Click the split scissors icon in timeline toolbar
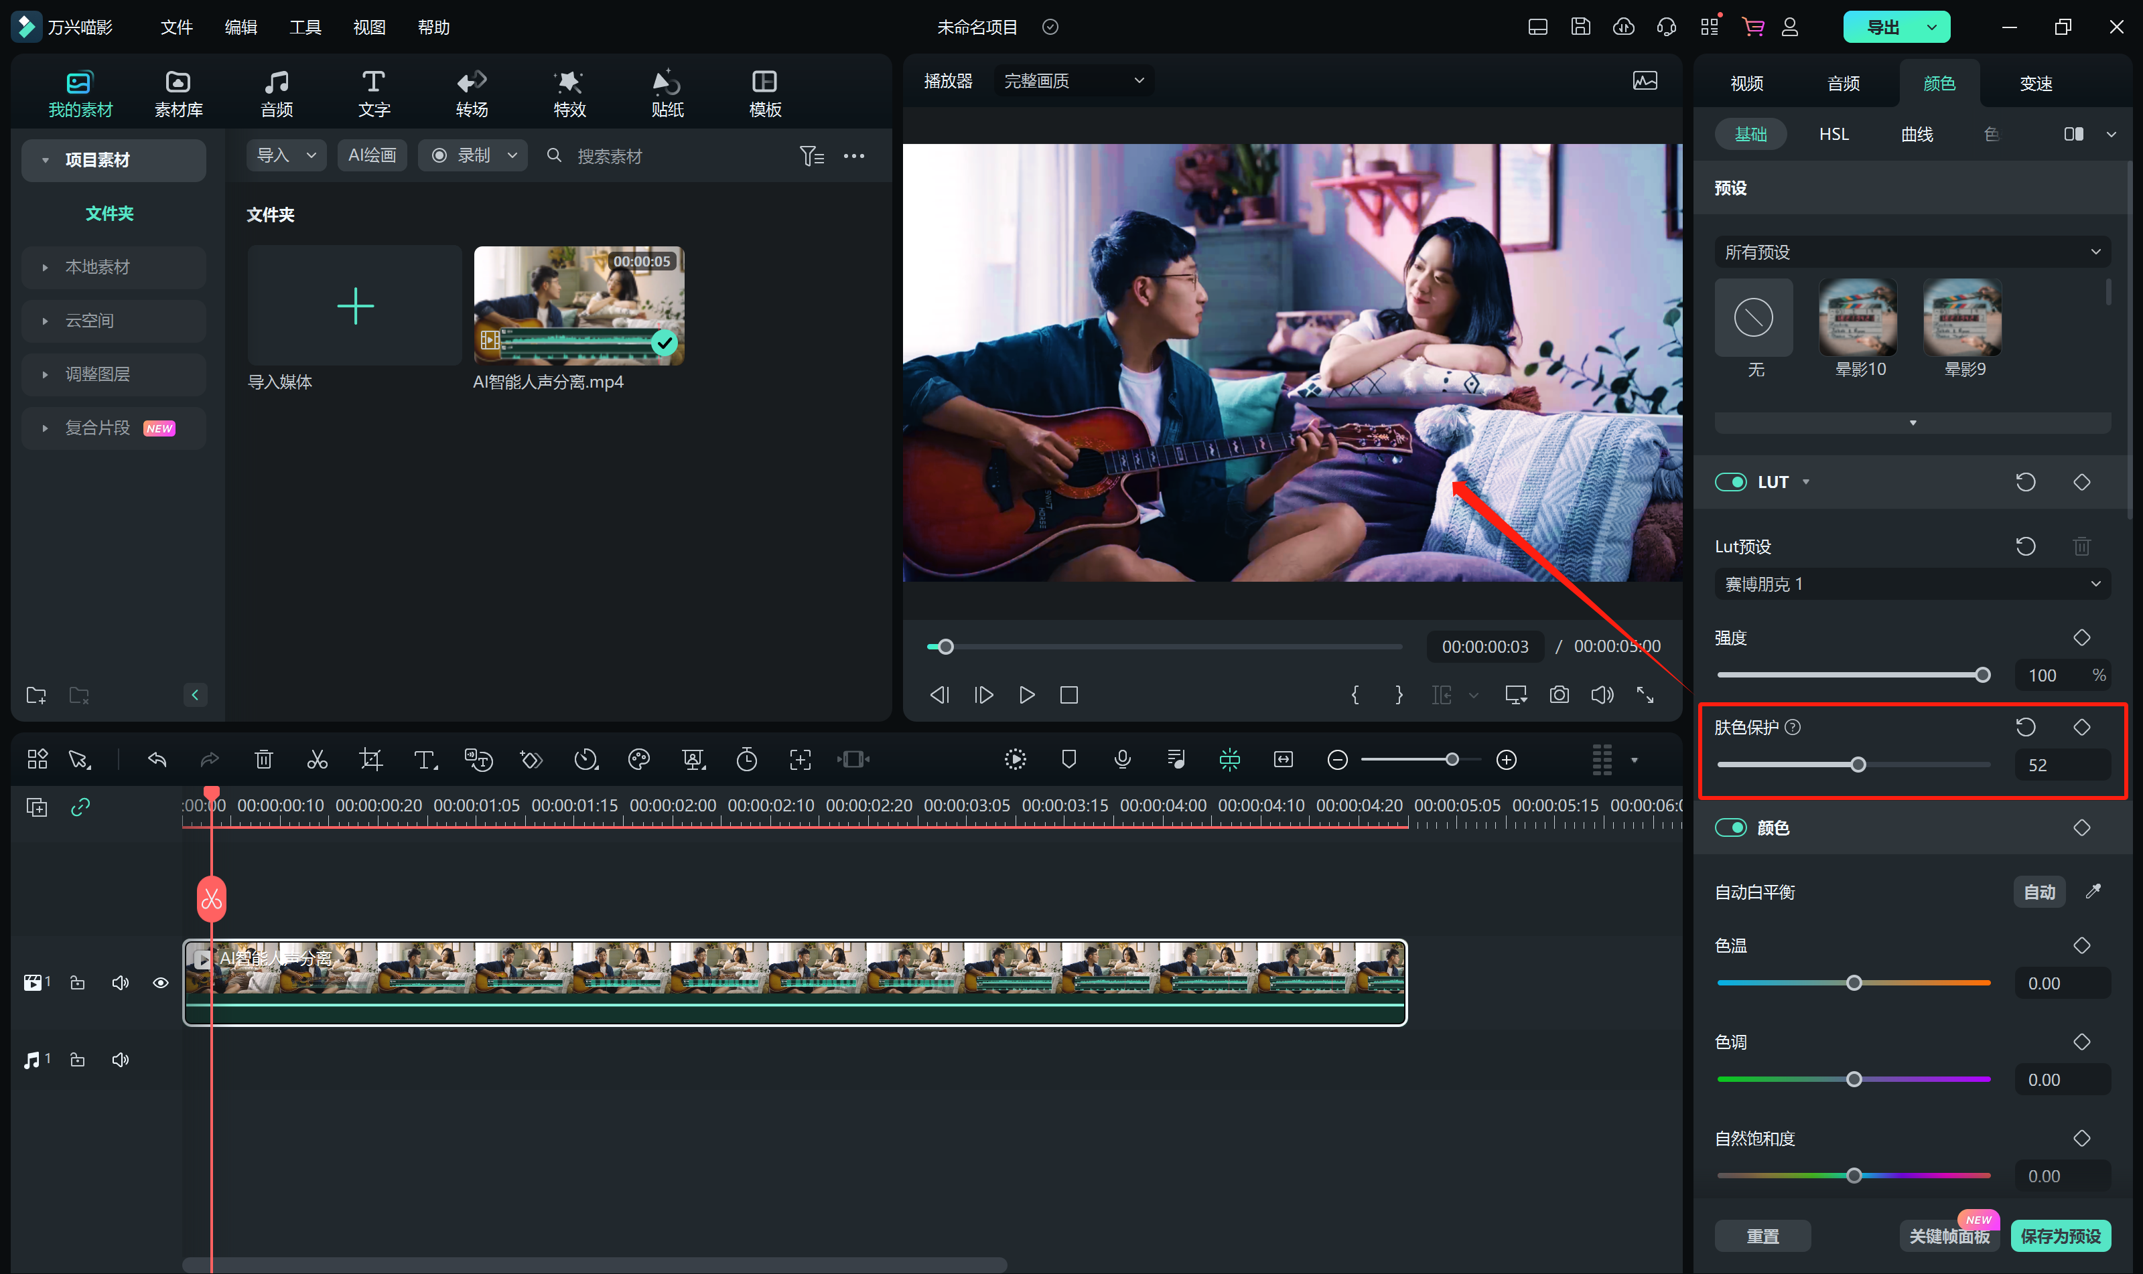Screen dimensions: 2143x1274 317,760
